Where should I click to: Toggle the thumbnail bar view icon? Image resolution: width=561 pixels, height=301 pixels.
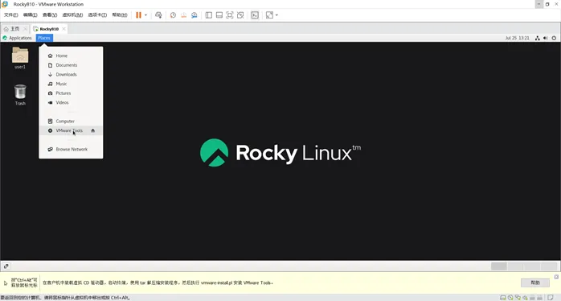tap(219, 15)
